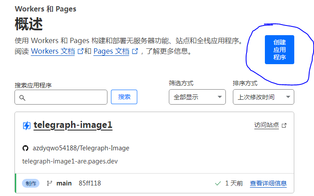Follow the 访问站点 link
This screenshot has width=314, height=196.
tap(267, 125)
